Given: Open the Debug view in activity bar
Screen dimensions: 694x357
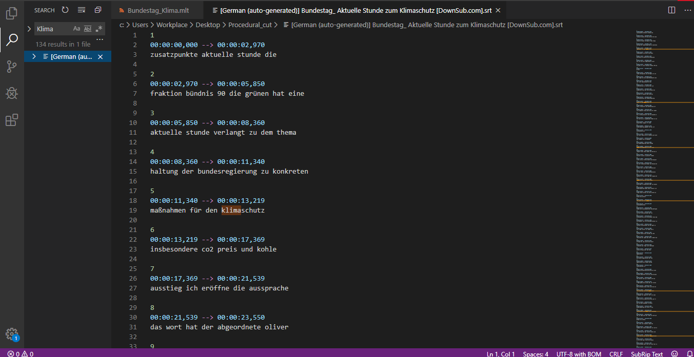Looking at the screenshot, I should click(12, 93).
